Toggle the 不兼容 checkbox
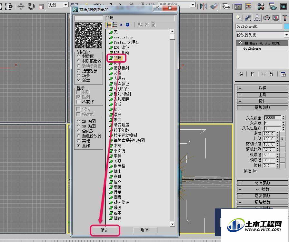The height and width of the screenshot is (242, 289). coord(78,102)
